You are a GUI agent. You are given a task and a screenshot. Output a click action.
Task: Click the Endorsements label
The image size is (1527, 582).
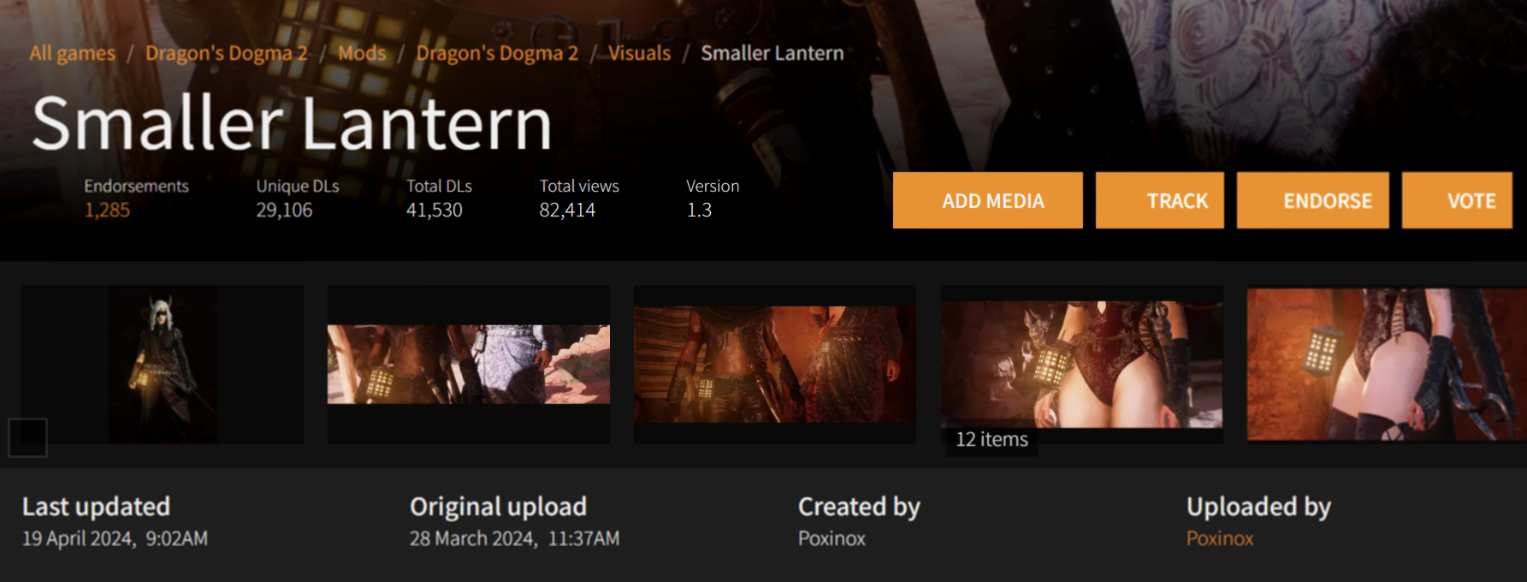(136, 186)
